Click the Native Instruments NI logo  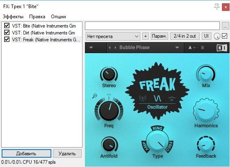222,48
